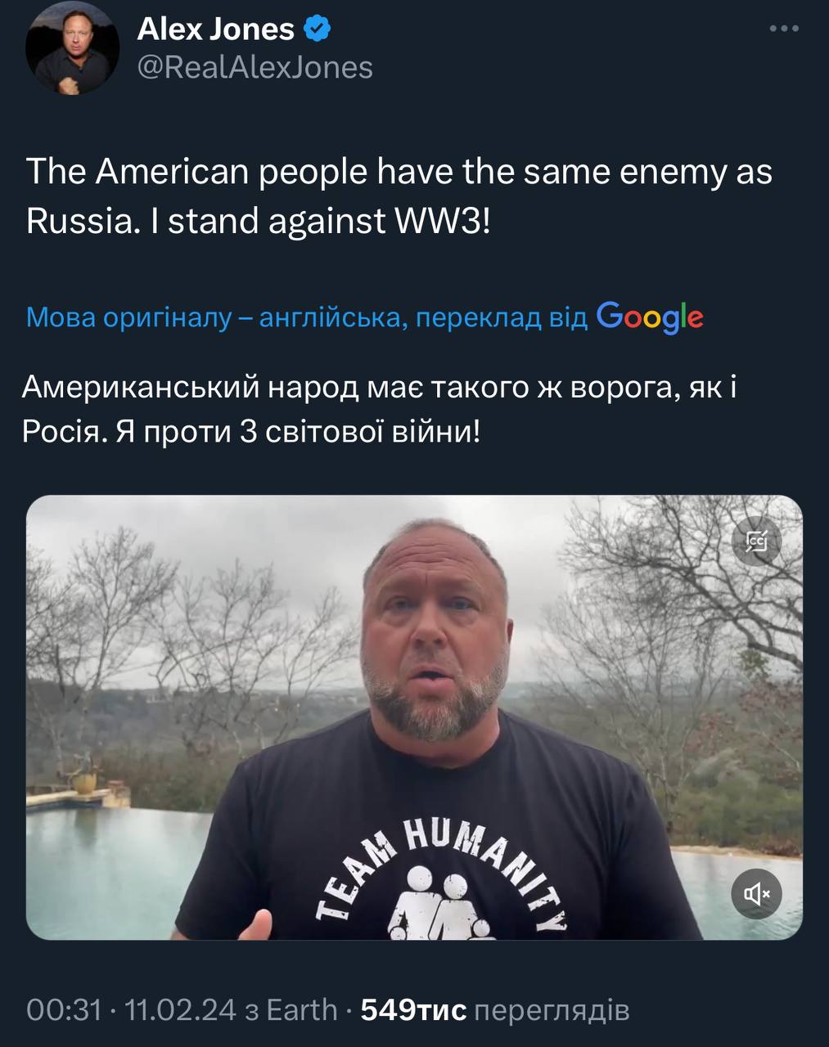Open the 549тис переглядів view count
This screenshot has width=829, height=1047.
[495, 1010]
